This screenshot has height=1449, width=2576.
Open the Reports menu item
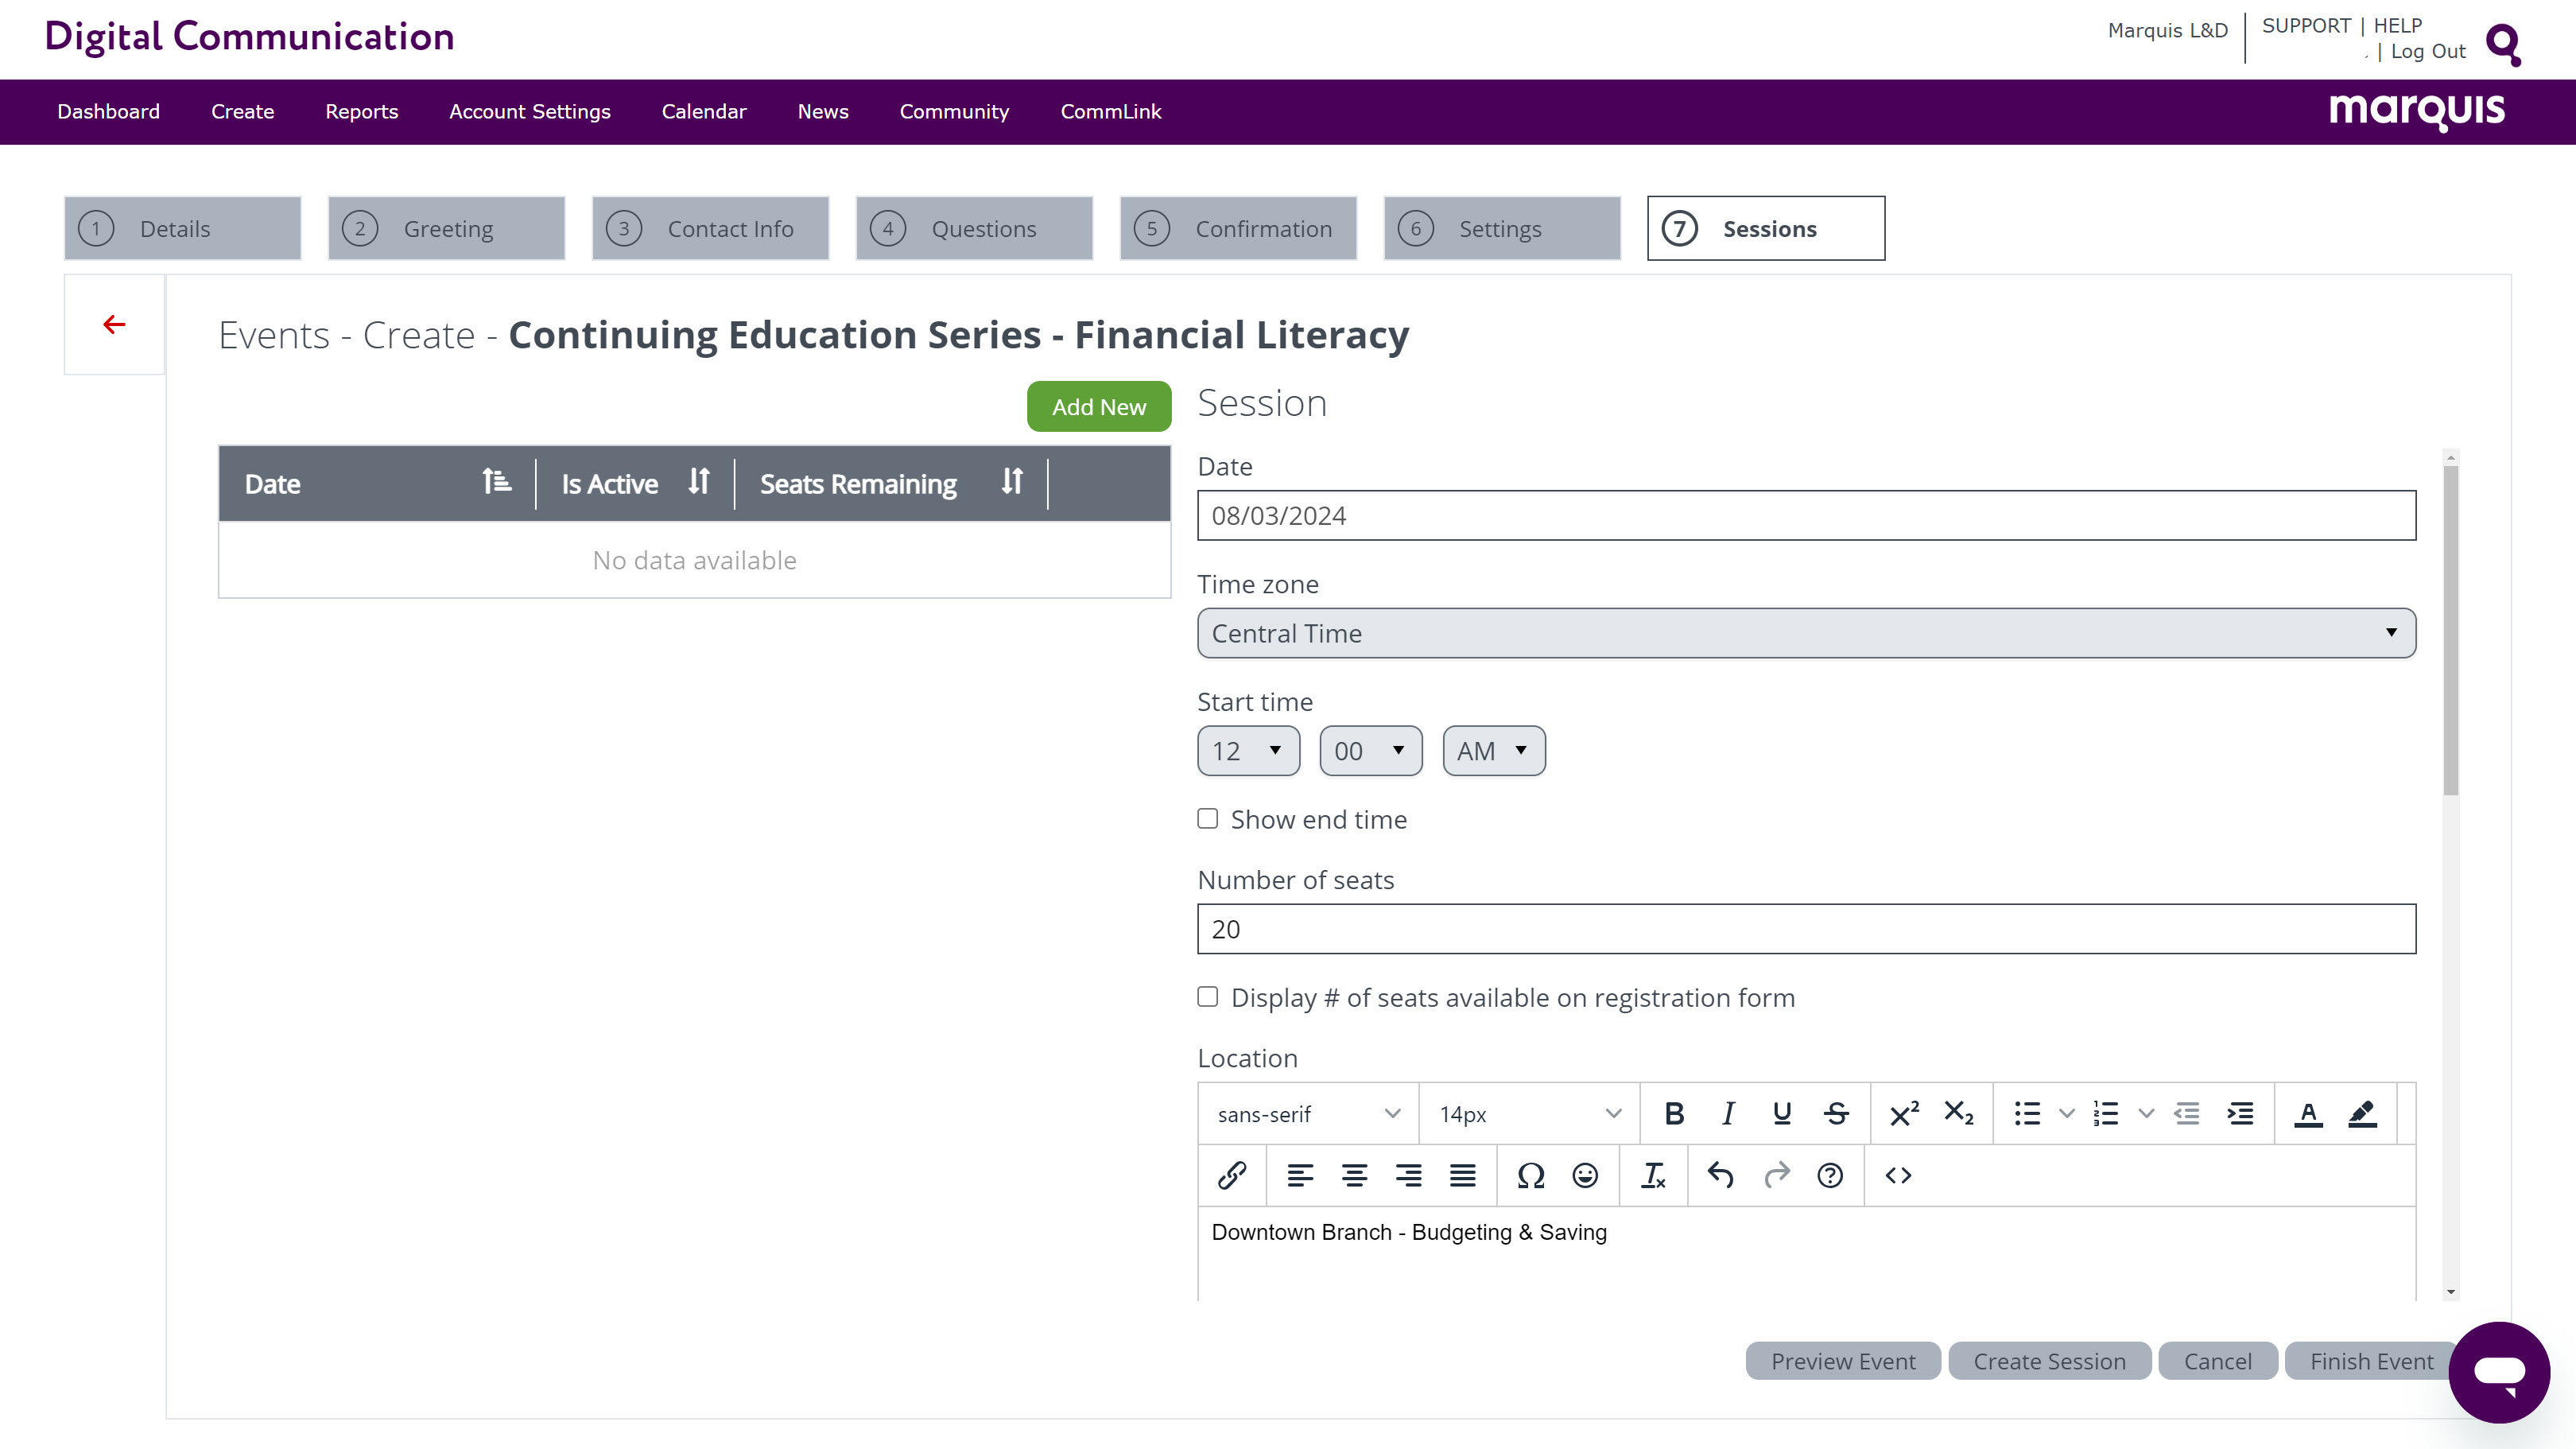[x=361, y=111]
